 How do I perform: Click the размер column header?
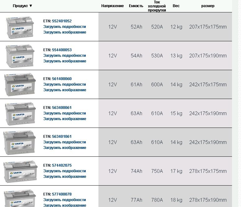[x=208, y=6]
